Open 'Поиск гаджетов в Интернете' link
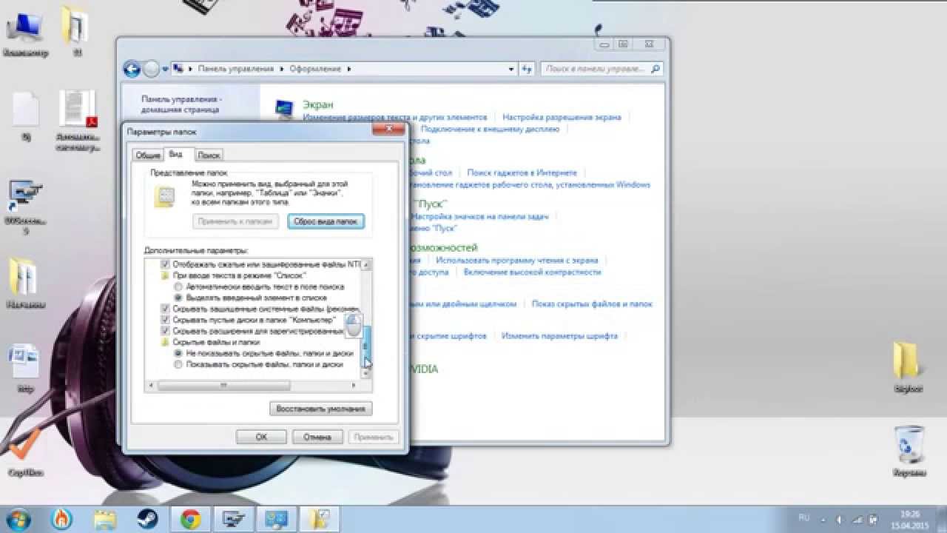Screen dimensions: 947x533 tap(523, 172)
